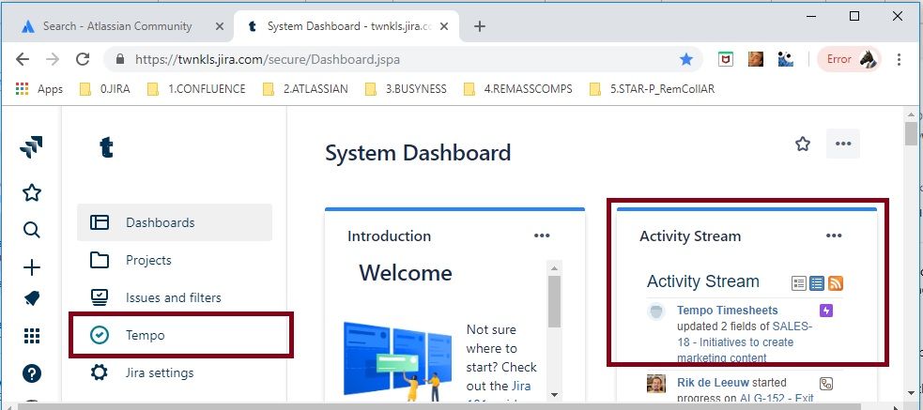Open the Jira search magnifier
This screenshot has height=410, width=923.
(x=31, y=230)
